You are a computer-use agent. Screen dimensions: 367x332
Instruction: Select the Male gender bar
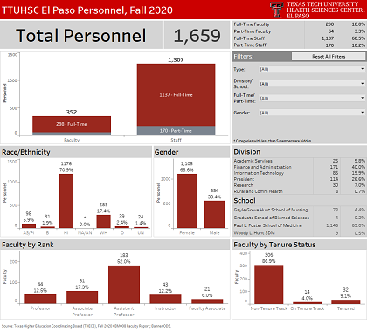point(214,214)
